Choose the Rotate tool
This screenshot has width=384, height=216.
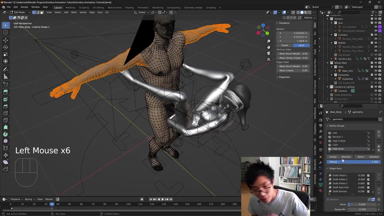pyautogui.click(x=5, y=47)
